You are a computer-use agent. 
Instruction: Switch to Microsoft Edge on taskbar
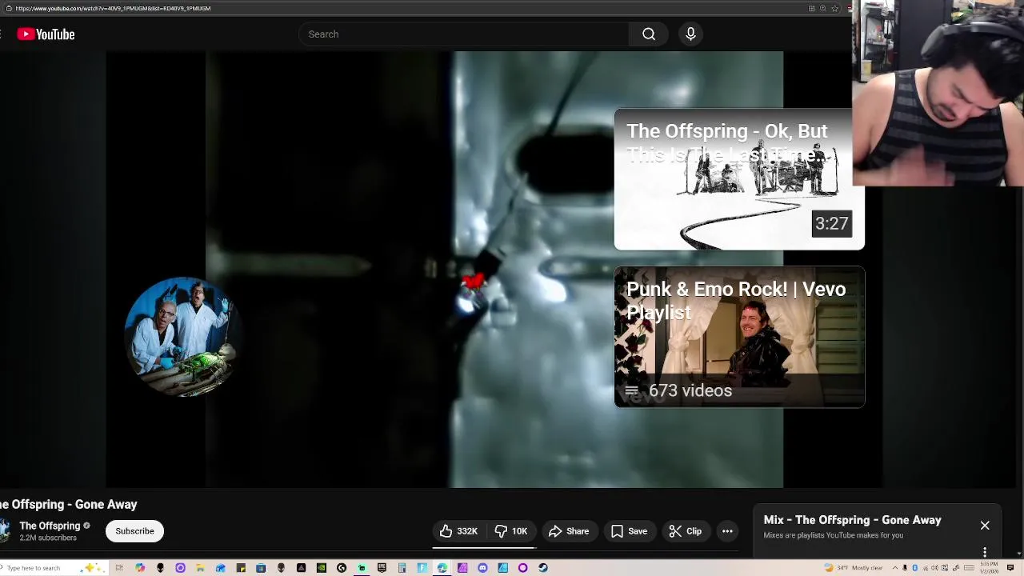pyautogui.click(x=442, y=568)
